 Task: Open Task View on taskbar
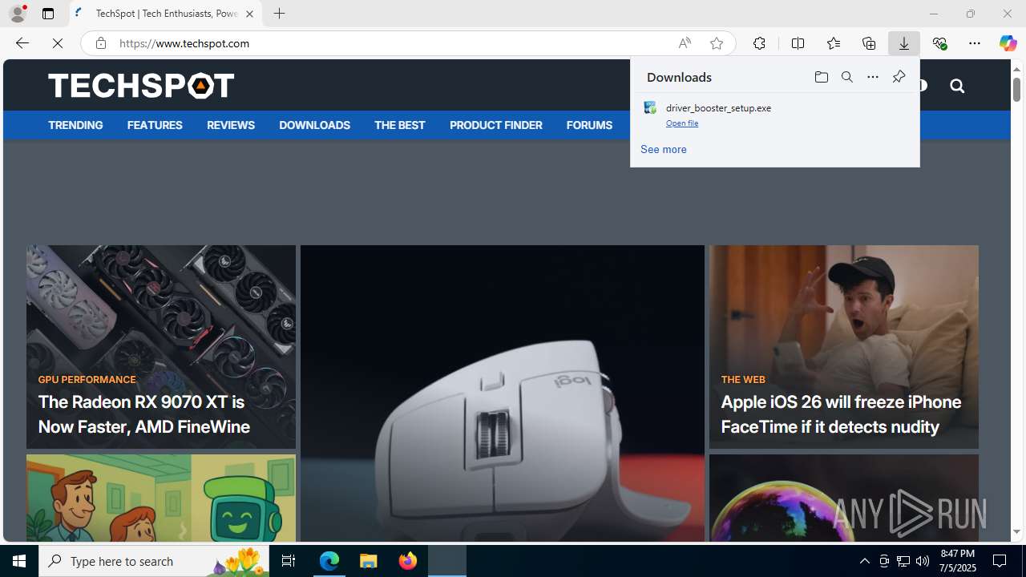coord(289,561)
